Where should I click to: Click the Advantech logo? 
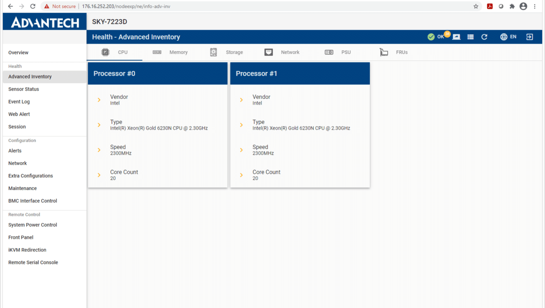(45, 22)
